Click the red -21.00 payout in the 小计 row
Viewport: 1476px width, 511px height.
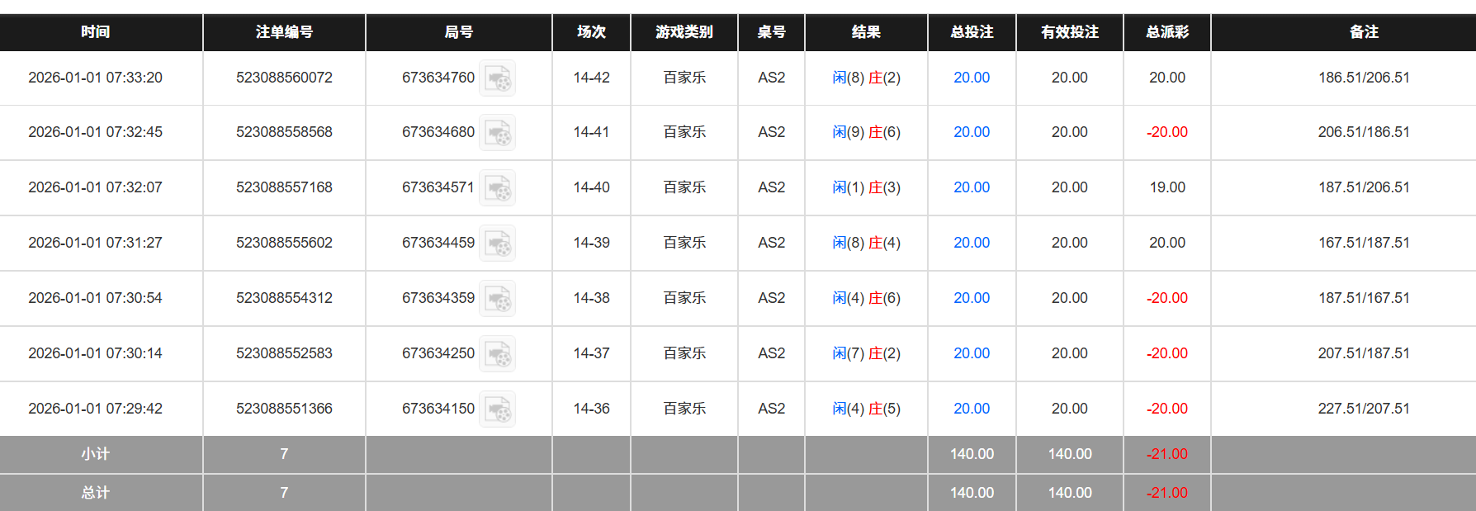point(1166,454)
